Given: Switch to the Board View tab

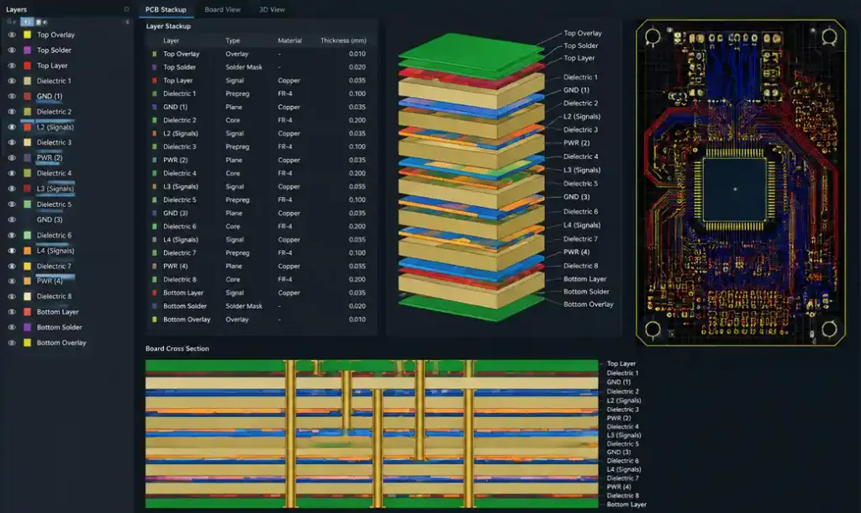Looking at the screenshot, I should pos(222,9).
